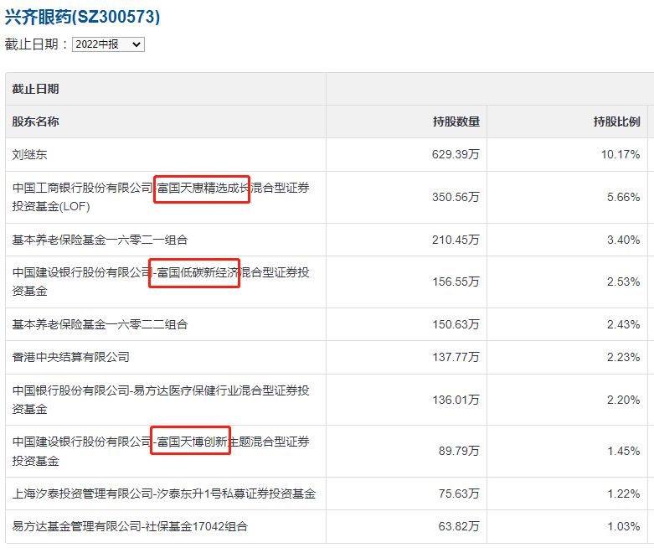The height and width of the screenshot is (553, 654).
Task: Select shareholder name 刘继东
Action: [x=29, y=154]
